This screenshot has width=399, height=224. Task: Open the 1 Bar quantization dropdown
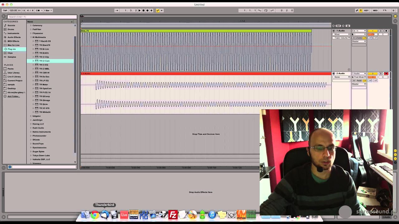click(x=48, y=10)
